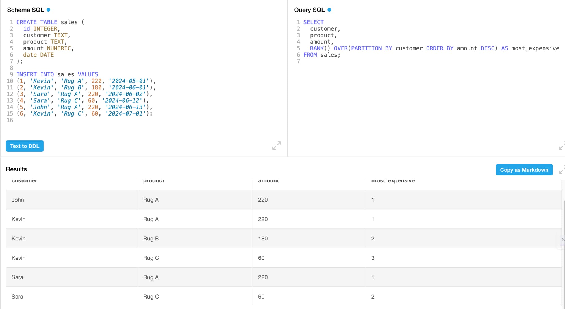Click the FROM sales; line in query

click(321, 55)
